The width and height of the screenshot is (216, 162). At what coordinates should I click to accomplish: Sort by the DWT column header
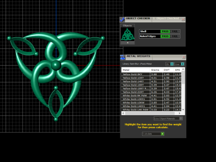[168, 70]
